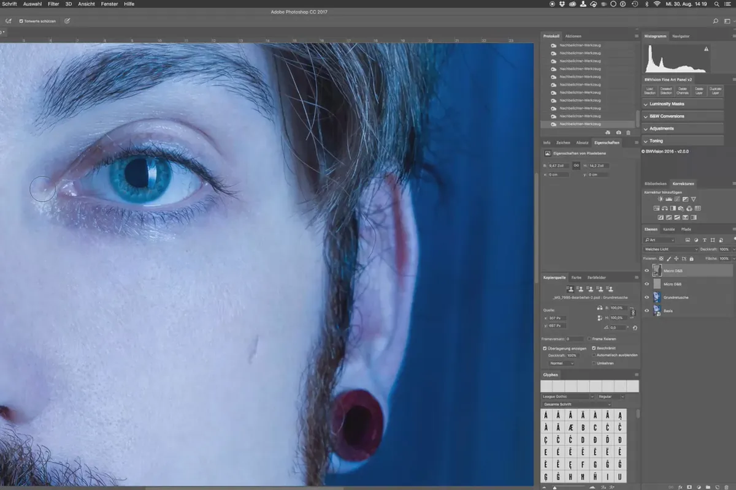
Task: Enable Automatisch ausblenden checkbox
Action: [x=594, y=355]
